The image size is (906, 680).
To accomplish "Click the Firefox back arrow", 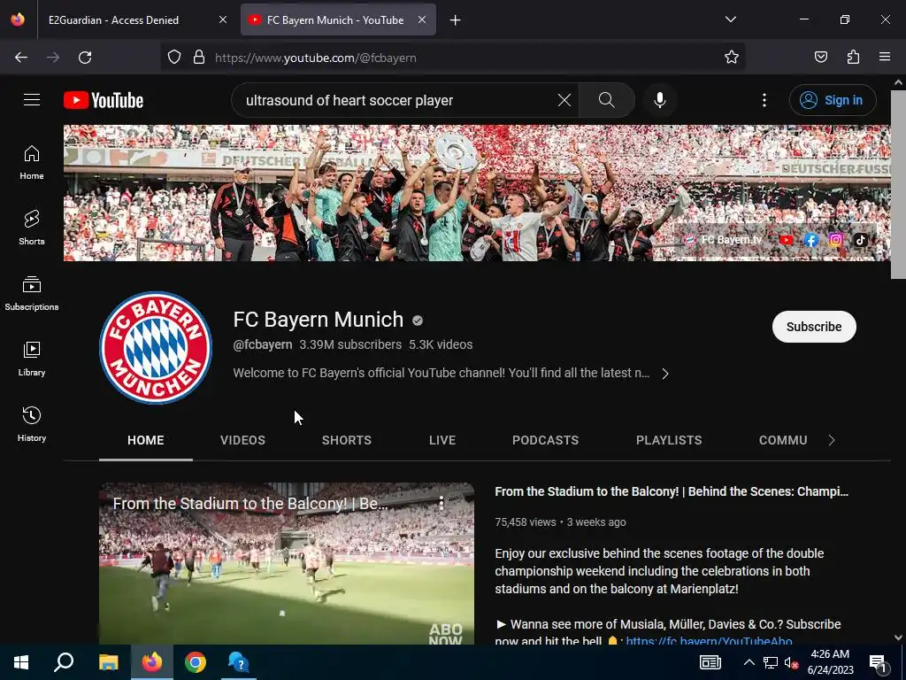I will click(x=21, y=58).
